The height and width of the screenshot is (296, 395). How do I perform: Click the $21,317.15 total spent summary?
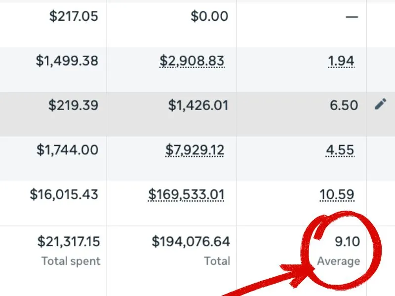[x=69, y=242]
